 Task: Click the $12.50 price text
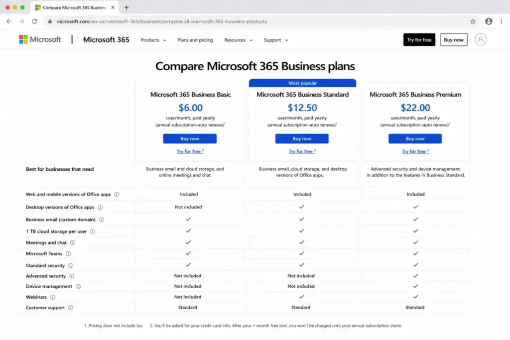pos(302,108)
